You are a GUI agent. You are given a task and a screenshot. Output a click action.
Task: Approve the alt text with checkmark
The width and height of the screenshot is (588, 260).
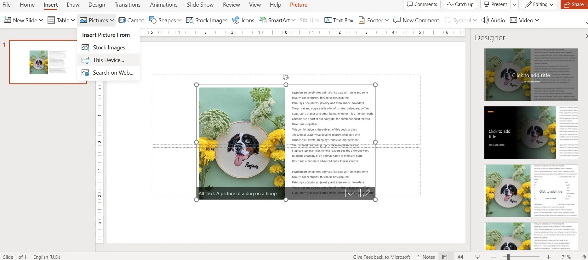pos(352,193)
